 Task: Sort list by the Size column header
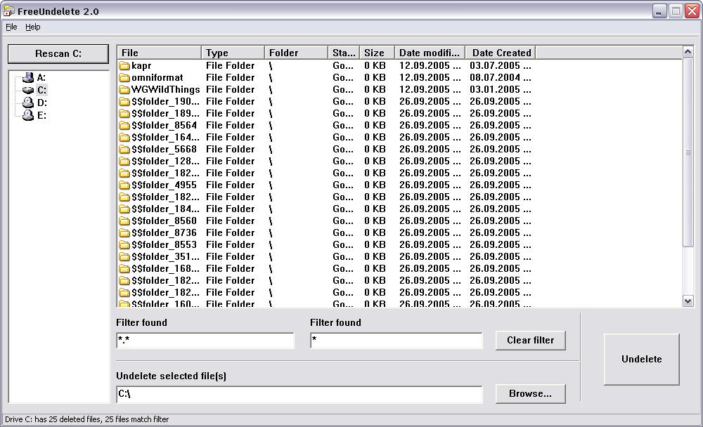click(x=377, y=53)
